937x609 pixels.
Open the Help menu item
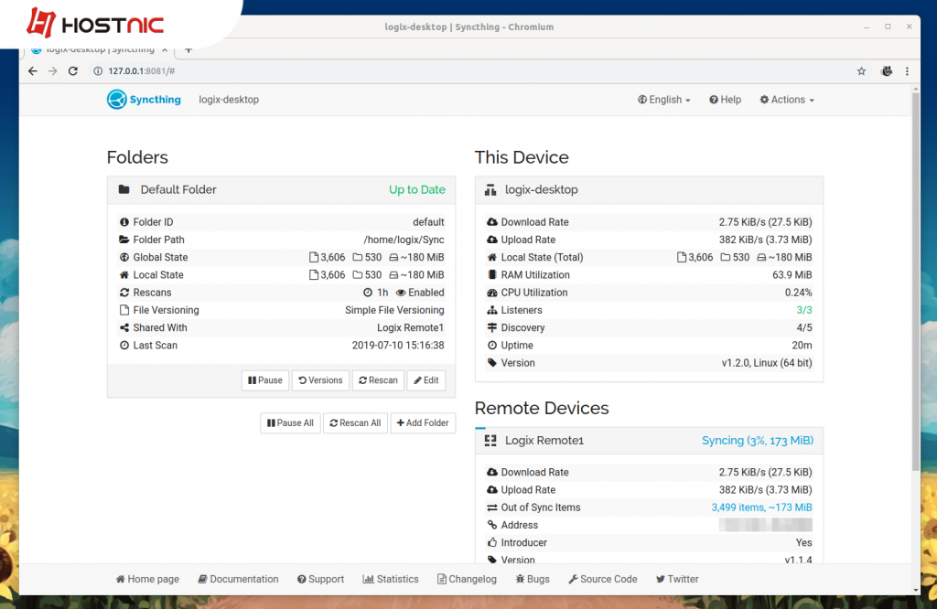[x=725, y=100]
